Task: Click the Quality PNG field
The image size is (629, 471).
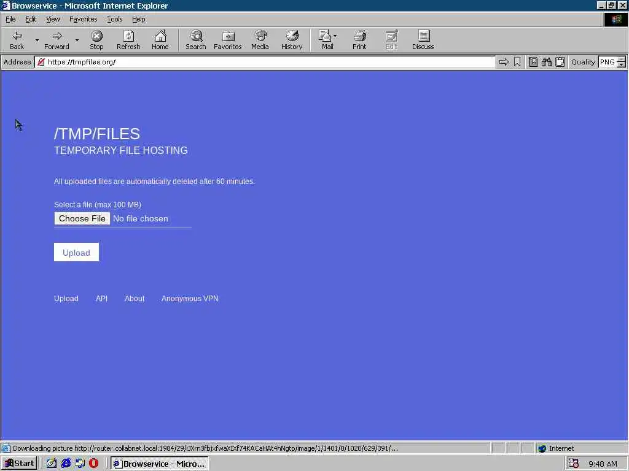Action: [608, 62]
